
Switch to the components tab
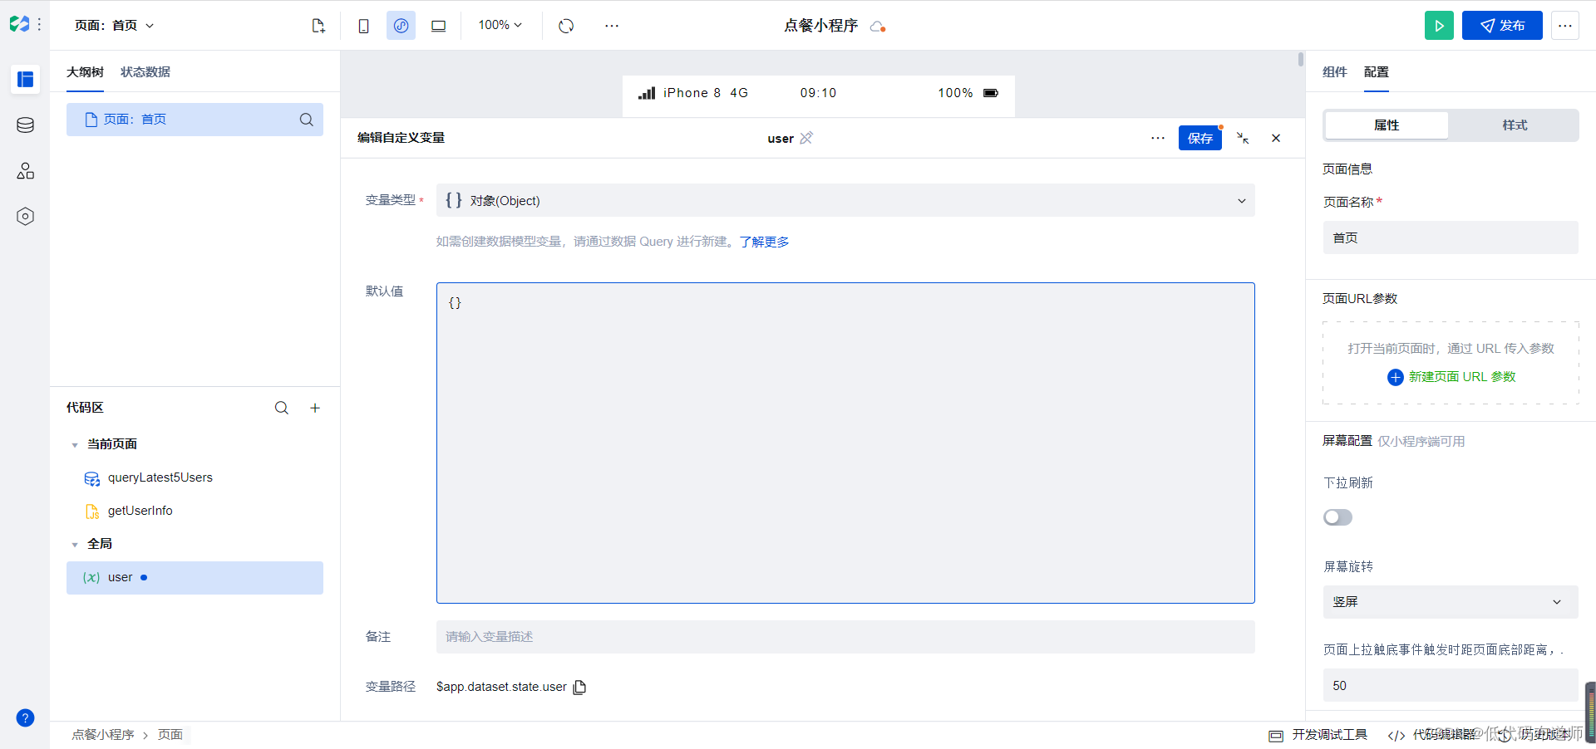pyautogui.click(x=1335, y=72)
